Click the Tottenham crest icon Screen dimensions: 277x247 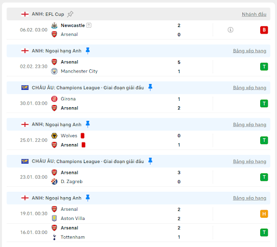[54, 237]
